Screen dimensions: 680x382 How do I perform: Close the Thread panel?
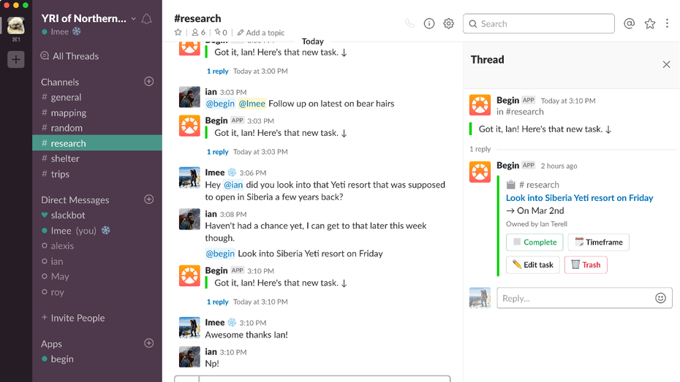[667, 64]
